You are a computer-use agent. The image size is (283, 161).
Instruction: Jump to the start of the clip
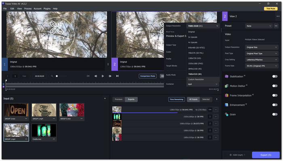[88, 76]
